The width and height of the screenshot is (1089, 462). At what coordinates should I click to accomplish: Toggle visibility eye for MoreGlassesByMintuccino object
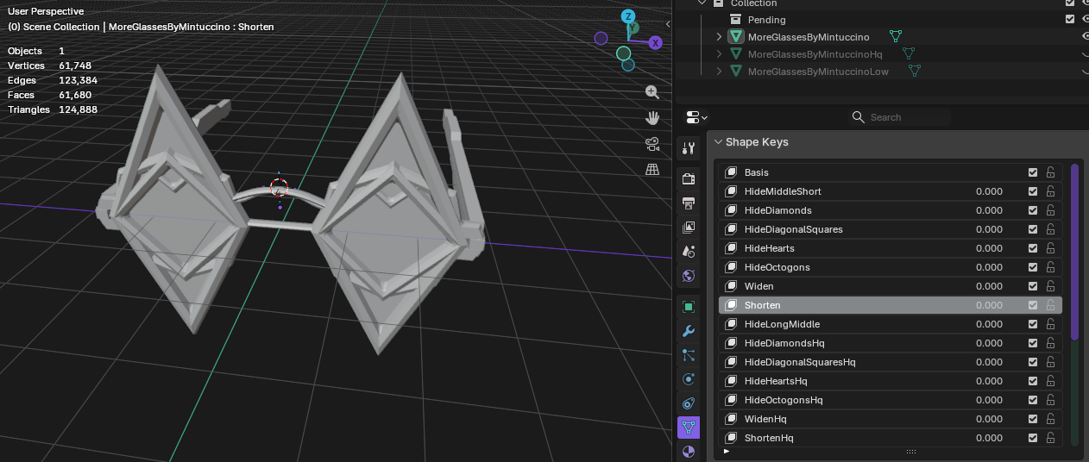1085,37
